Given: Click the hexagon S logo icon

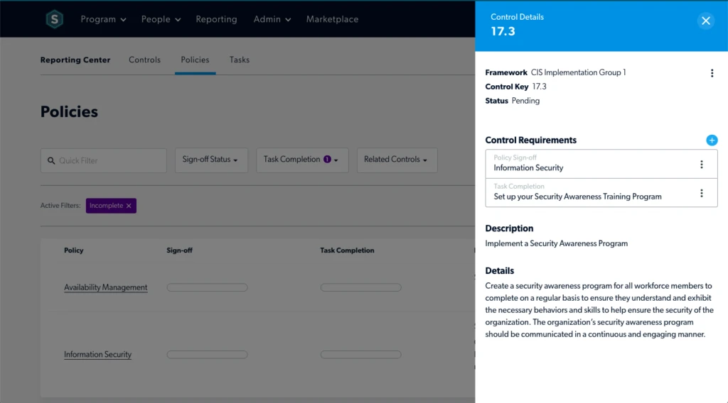Looking at the screenshot, I should click(x=55, y=20).
